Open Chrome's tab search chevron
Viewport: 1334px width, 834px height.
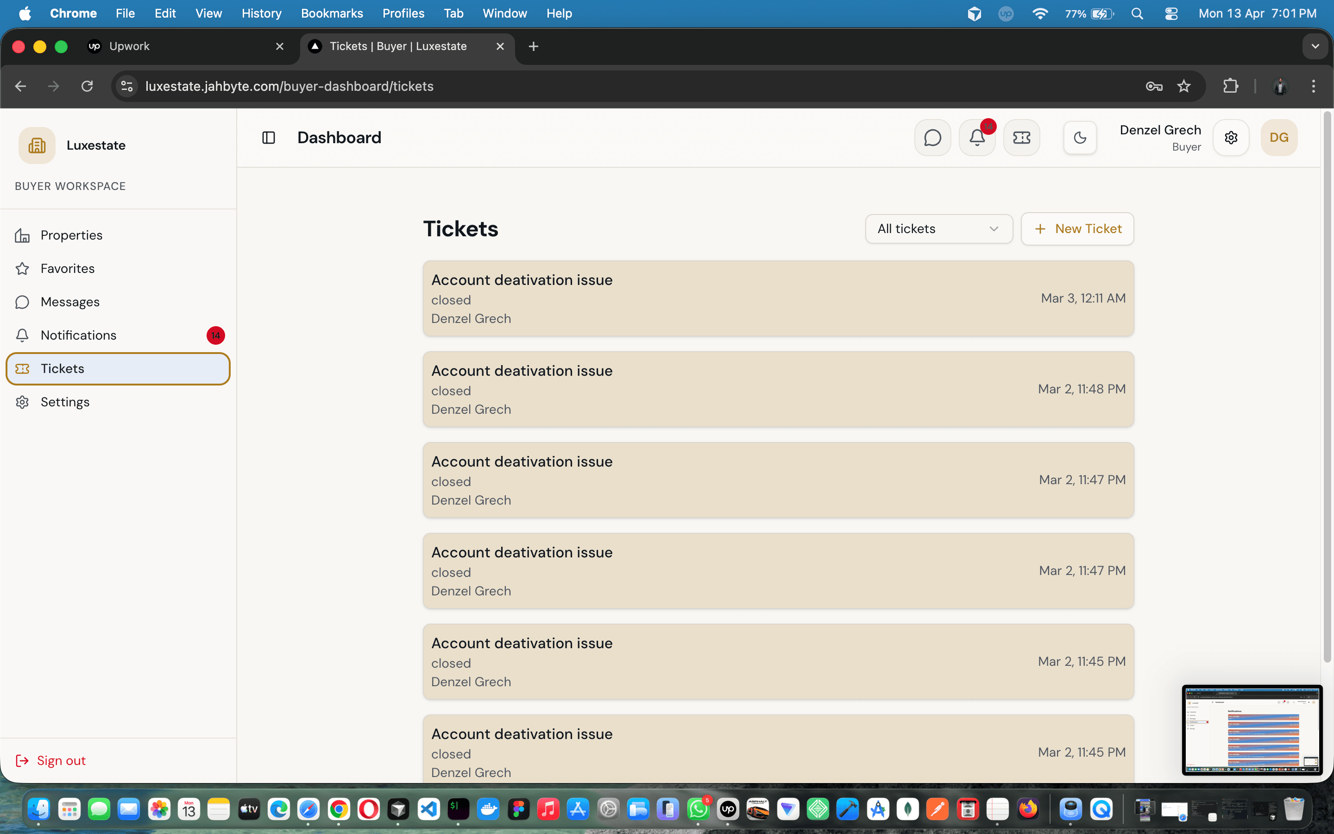1315,46
